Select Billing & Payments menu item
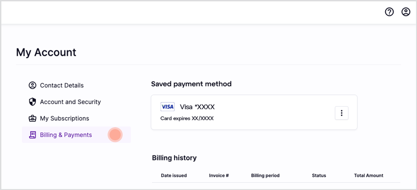Image resolution: width=417 pixels, height=190 pixels. pyautogui.click(x=76, y=135)
